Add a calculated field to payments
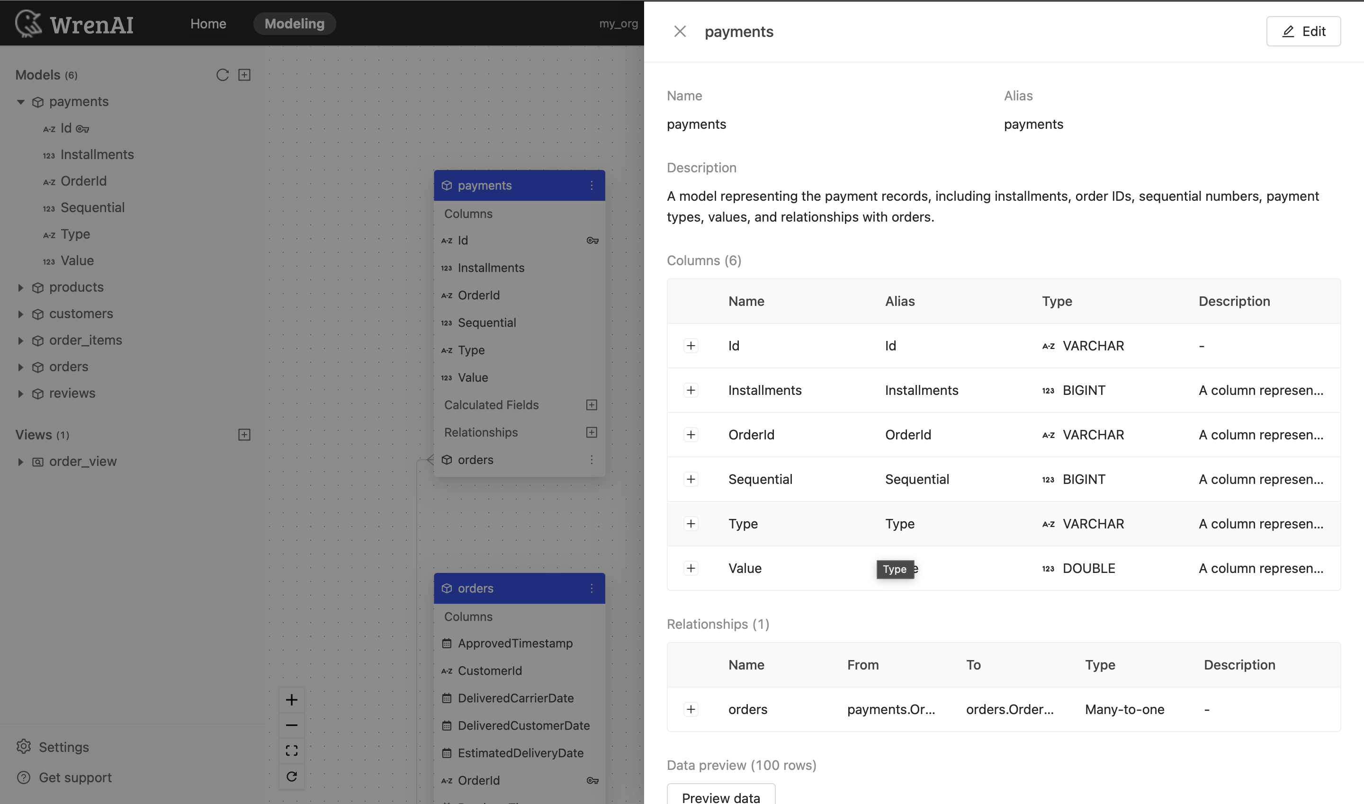Image resolution: width=1364 pixels, height=804 pixels. point(592,405)
